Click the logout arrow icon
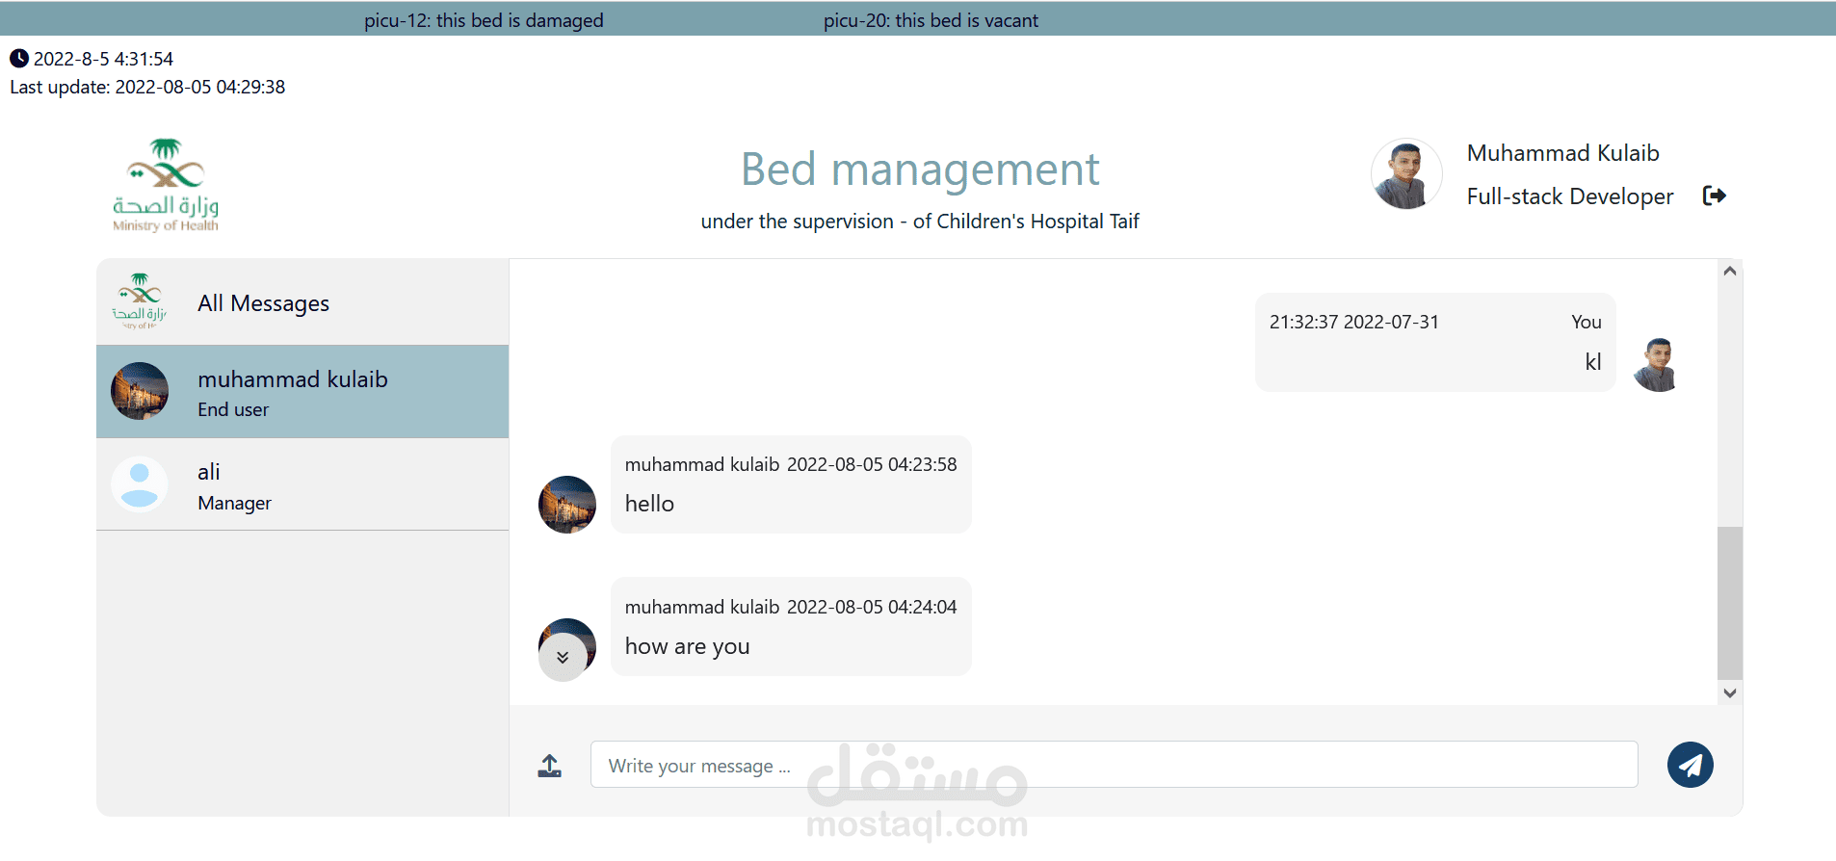Screen dimensions: 1836x861 (1715, 196)
